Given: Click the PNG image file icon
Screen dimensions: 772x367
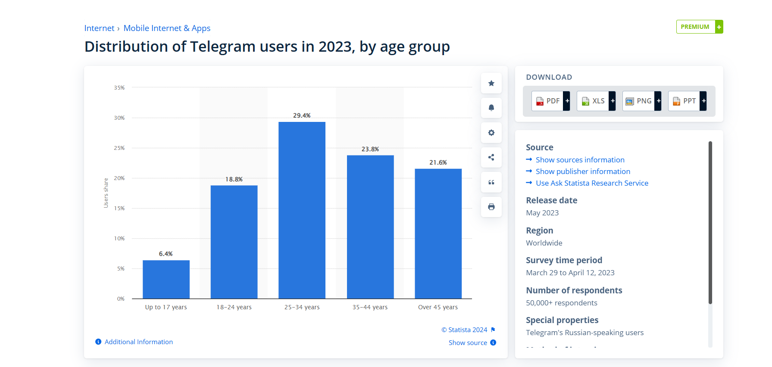Looking at the screenshot, I should tap(630, 101).
